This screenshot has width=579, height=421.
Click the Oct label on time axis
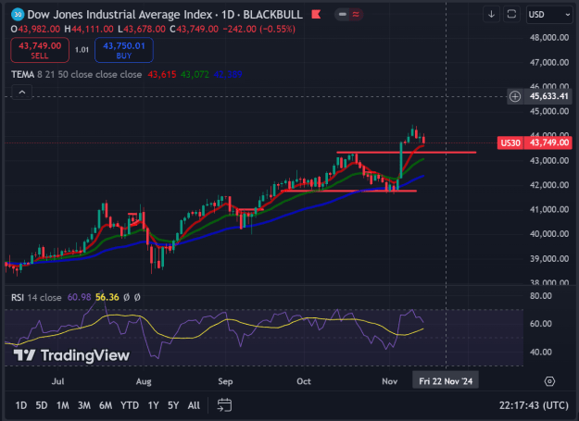tap(304, 381)
